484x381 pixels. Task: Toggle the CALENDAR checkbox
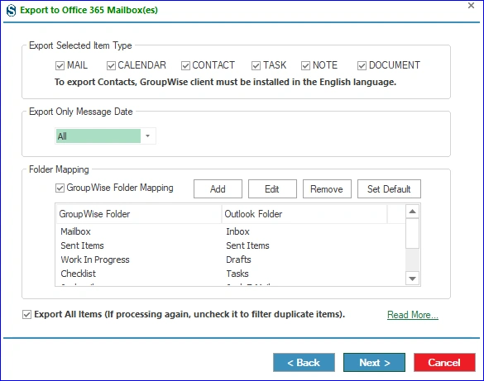click(x=111, y=65)
